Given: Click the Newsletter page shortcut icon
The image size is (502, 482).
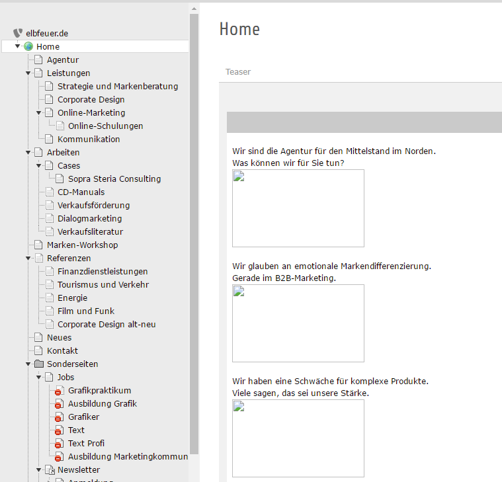Looking at the screenshot, I should click(50, 470).
